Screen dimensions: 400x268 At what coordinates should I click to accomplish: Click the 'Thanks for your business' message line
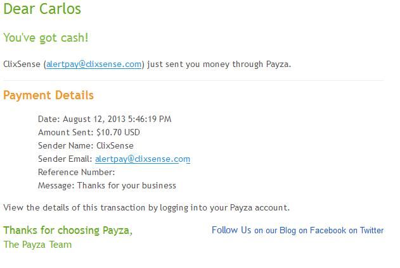107,185
